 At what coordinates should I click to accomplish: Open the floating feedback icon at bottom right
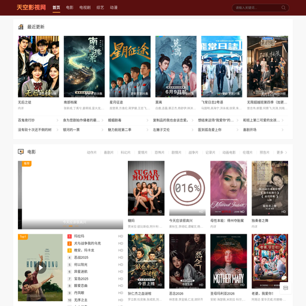point(286,288)
